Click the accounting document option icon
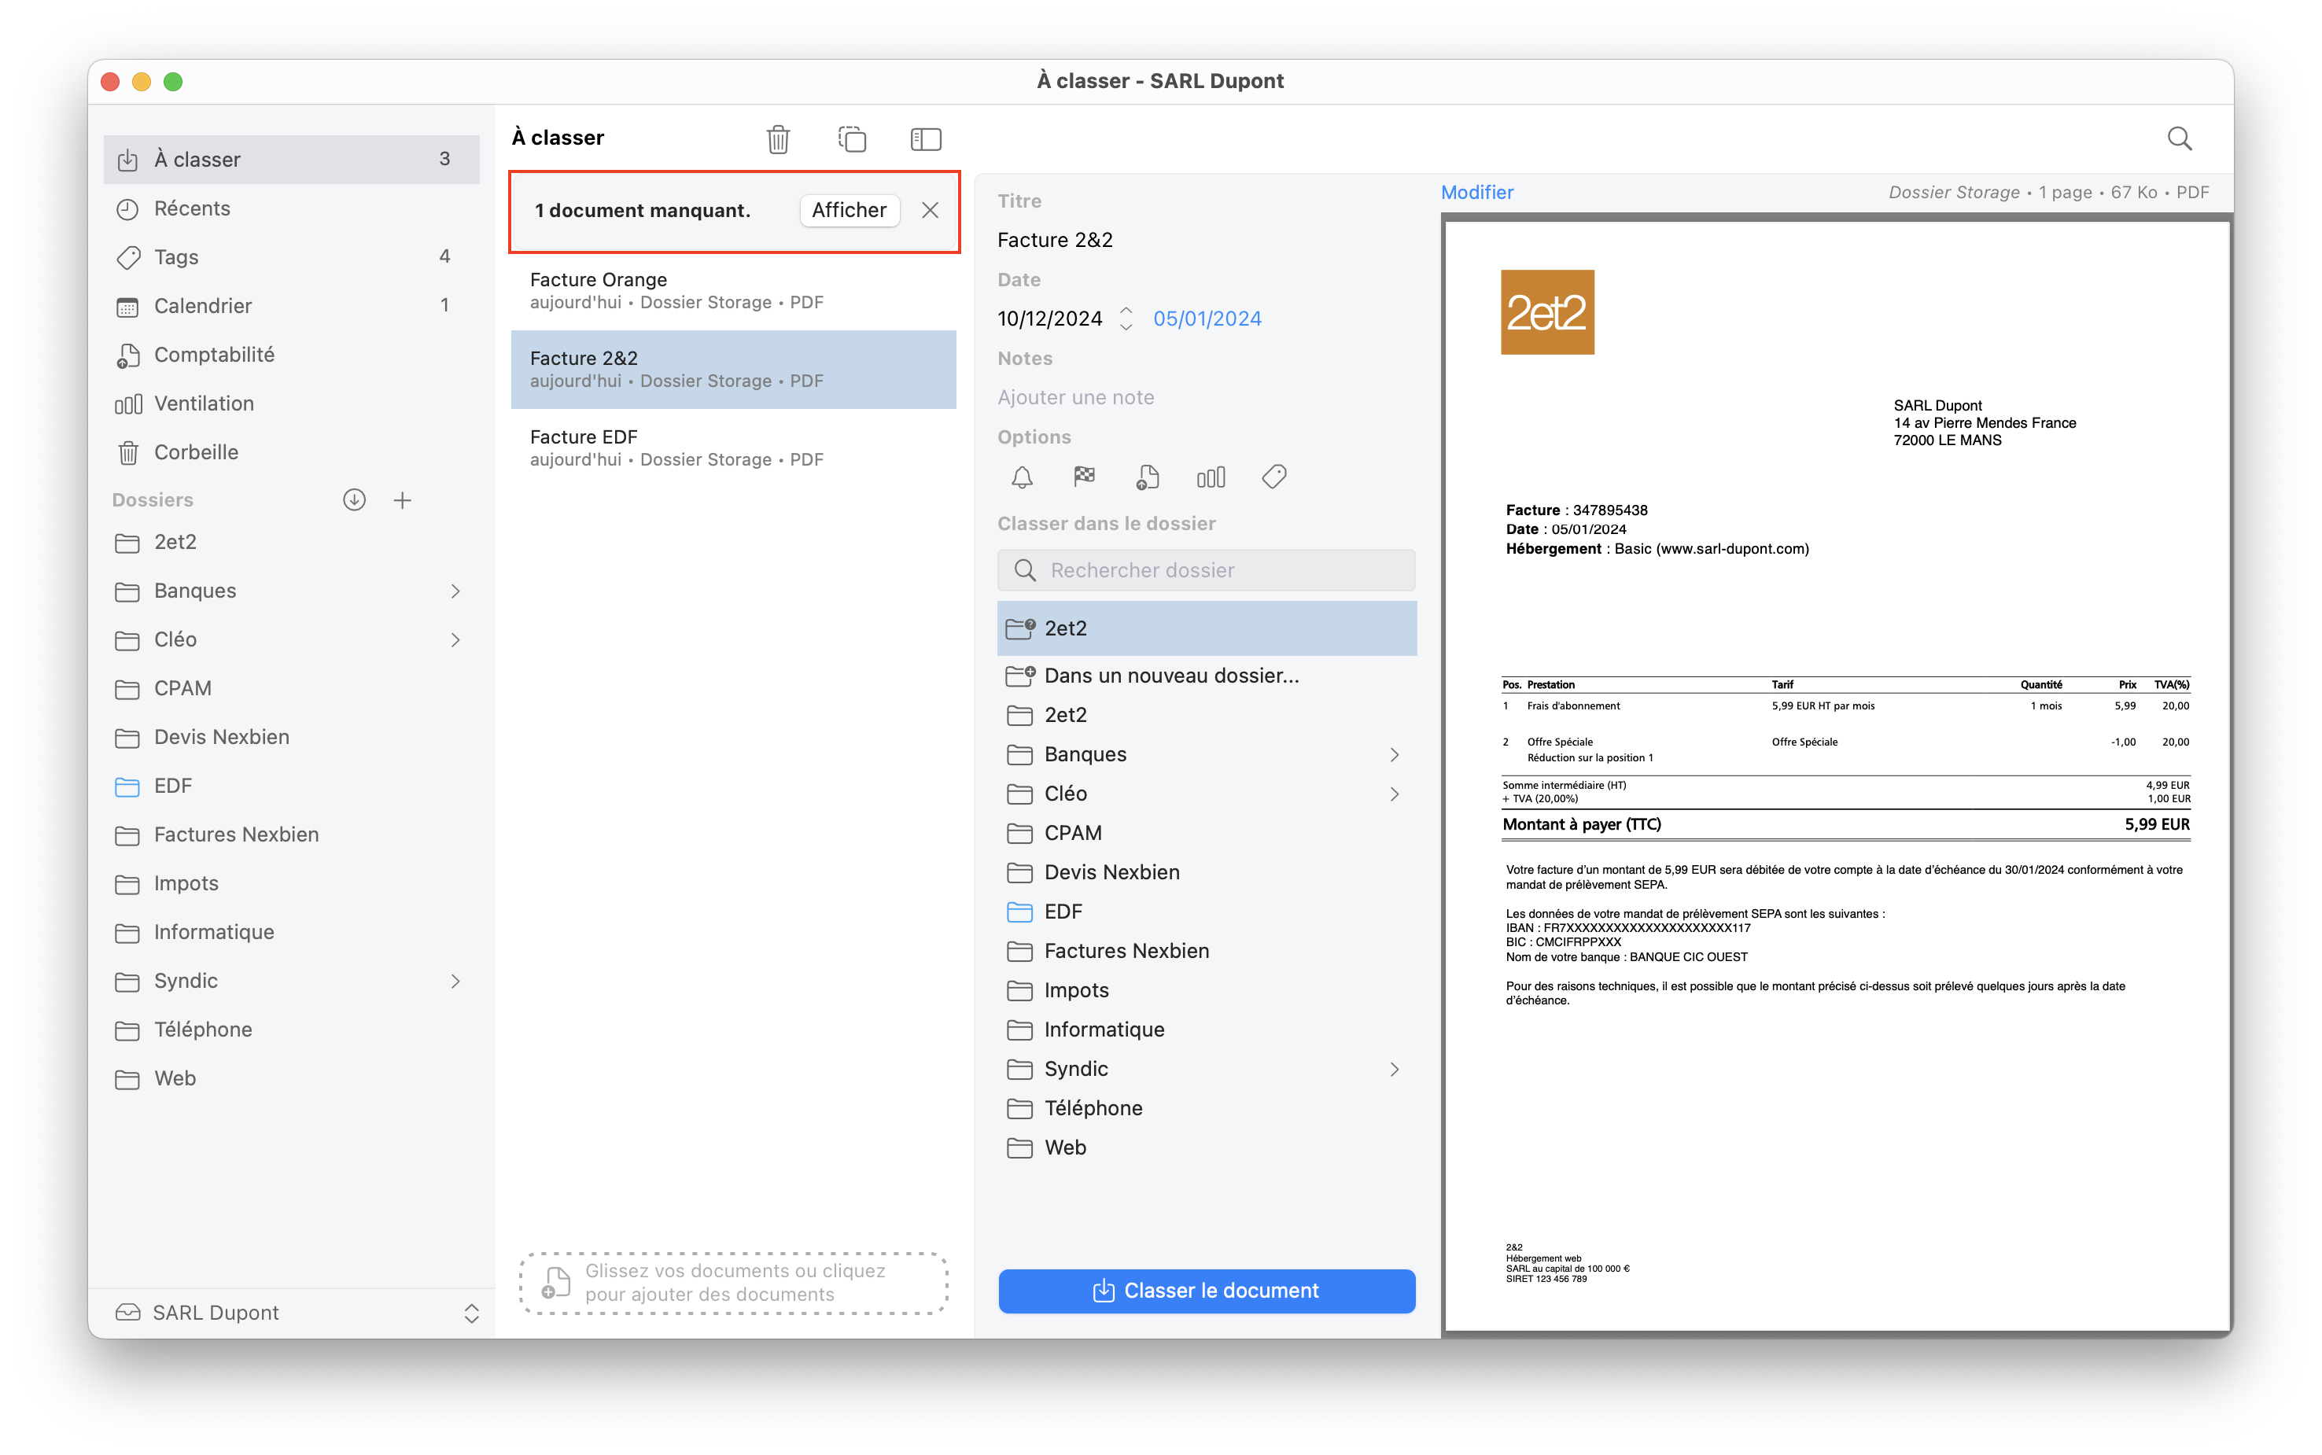 click(x=1147, y=477)
